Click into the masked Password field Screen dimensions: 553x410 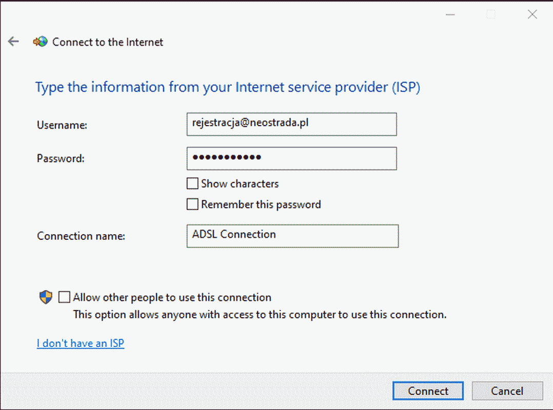(x=292, y=158)
